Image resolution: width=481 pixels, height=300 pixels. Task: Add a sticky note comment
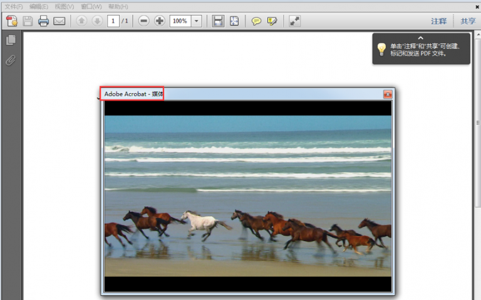tap(256, 21)
